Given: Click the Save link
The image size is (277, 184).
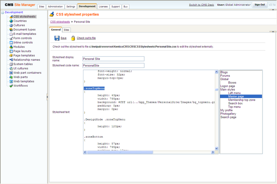Looking at the screenshot, I should [x=63, y=38].
